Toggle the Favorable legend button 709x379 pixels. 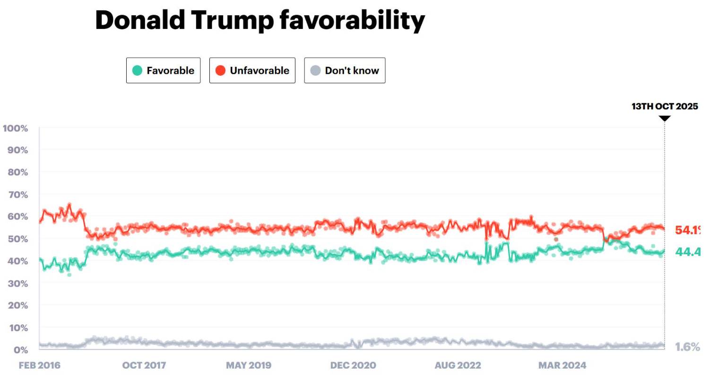(x=163, y=71)
